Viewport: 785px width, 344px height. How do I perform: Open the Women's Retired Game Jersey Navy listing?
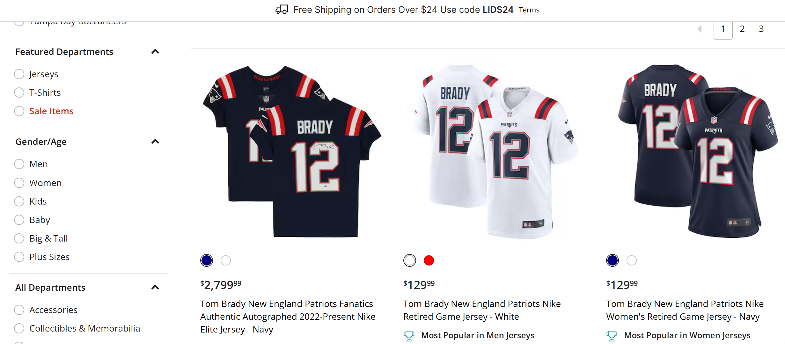pyautogui.click(x=685, y=310)
